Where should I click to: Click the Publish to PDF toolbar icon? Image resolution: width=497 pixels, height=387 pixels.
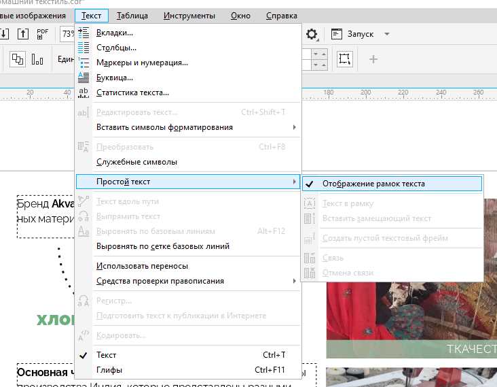click(x=43, y=33)
